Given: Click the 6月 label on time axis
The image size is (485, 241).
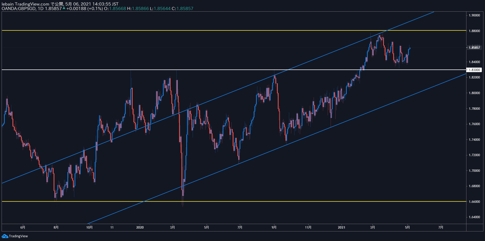Looking at the screenshot, I should click(23, 227).
